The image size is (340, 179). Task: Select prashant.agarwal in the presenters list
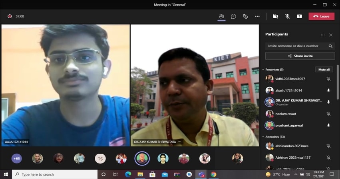pyautogui.click(x=289, y=125)
